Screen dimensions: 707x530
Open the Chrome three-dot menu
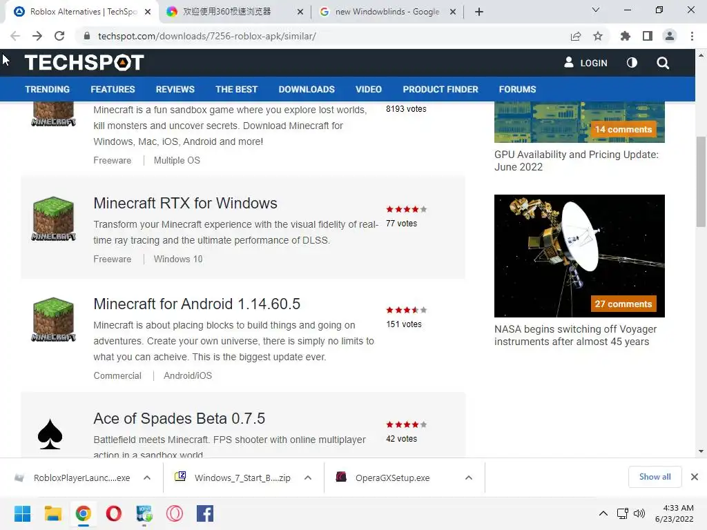692,36
